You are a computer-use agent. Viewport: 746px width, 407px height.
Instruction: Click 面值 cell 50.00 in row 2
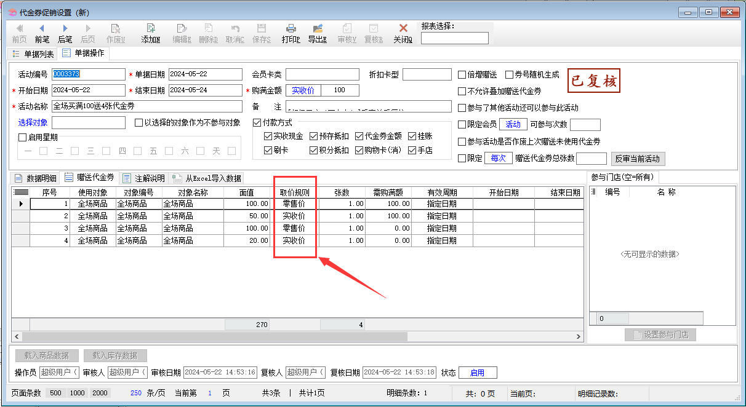coord(247,216)
